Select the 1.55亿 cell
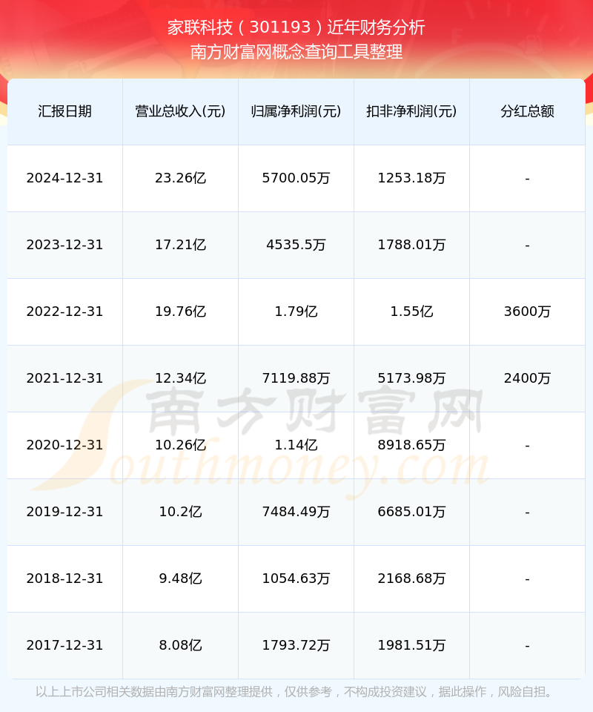This screenshot has width=593, height=712. coord(411,311)
